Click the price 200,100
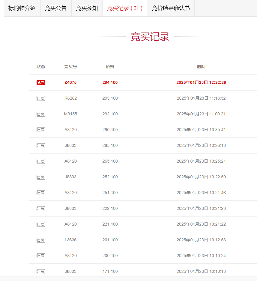 (110, 256)
